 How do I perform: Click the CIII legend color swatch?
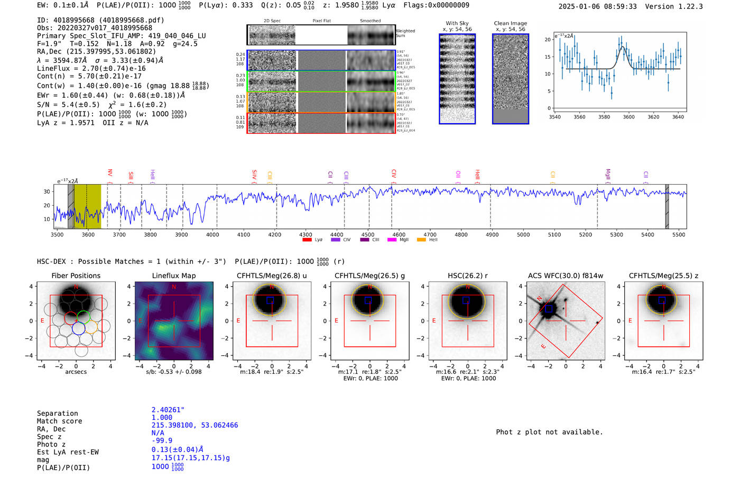coord(365,240)
